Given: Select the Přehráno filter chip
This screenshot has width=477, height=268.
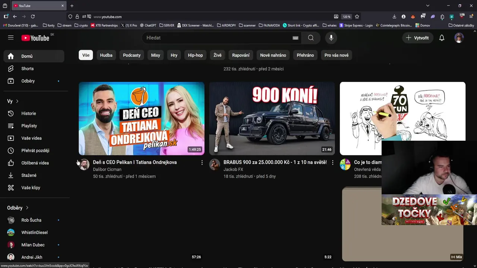Looking at the screenshot, I should (305, 55).
